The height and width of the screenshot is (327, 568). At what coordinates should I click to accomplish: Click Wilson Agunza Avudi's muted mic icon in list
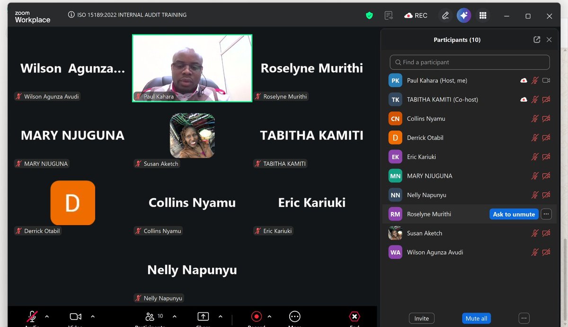[x=535, y=252]
